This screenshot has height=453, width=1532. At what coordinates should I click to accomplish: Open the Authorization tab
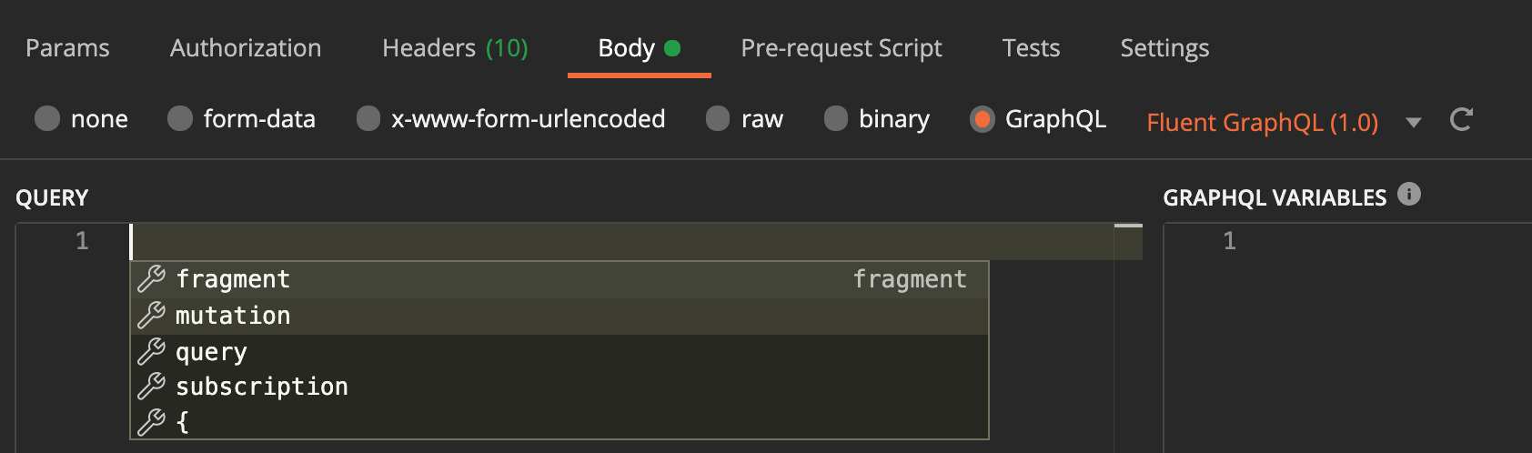(246, 48)
